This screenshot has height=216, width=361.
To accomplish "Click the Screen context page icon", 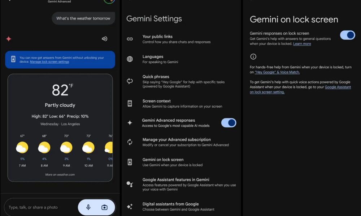I will coord(130,104).
